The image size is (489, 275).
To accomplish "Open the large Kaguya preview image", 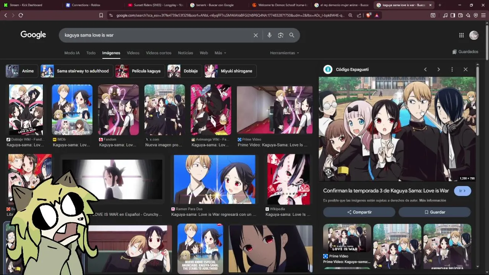I will click(397, 129).
